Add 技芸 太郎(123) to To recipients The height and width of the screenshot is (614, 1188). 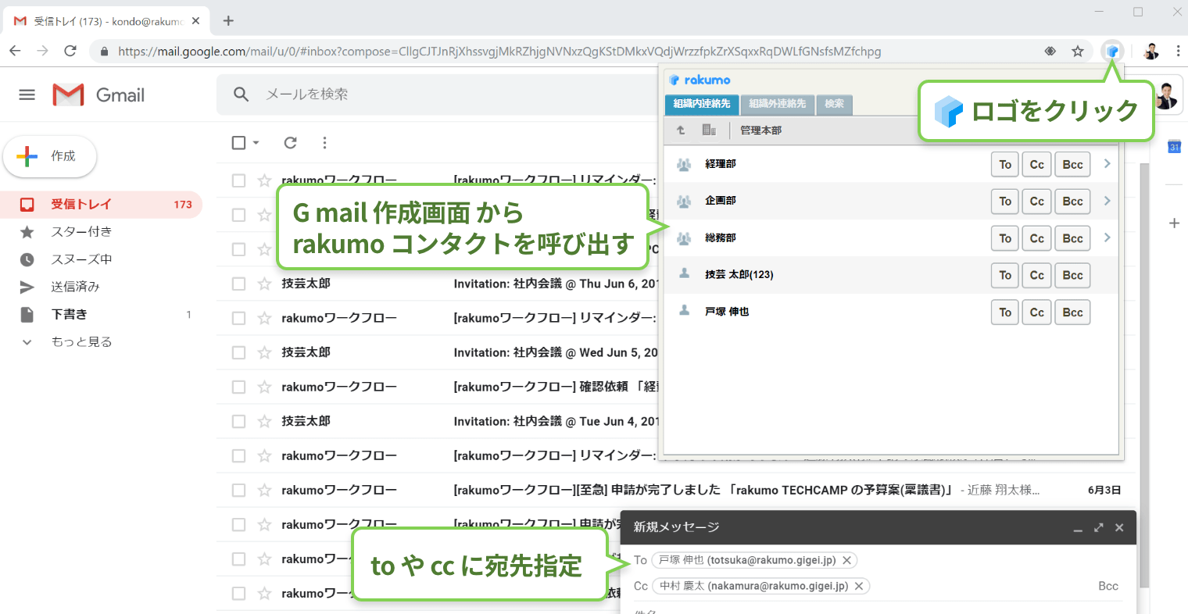(x=1005, y=275)
